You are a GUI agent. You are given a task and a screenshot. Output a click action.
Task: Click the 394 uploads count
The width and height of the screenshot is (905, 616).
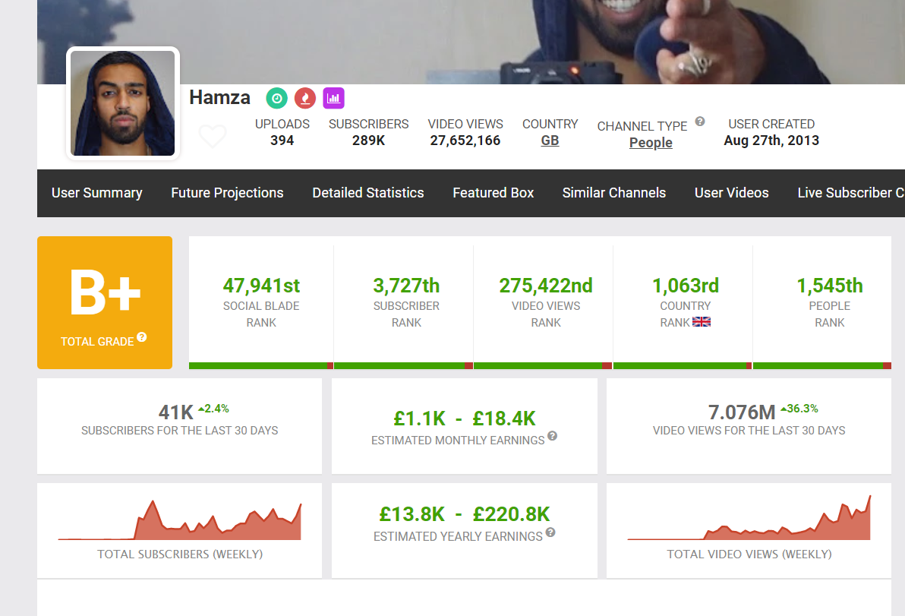282,141
